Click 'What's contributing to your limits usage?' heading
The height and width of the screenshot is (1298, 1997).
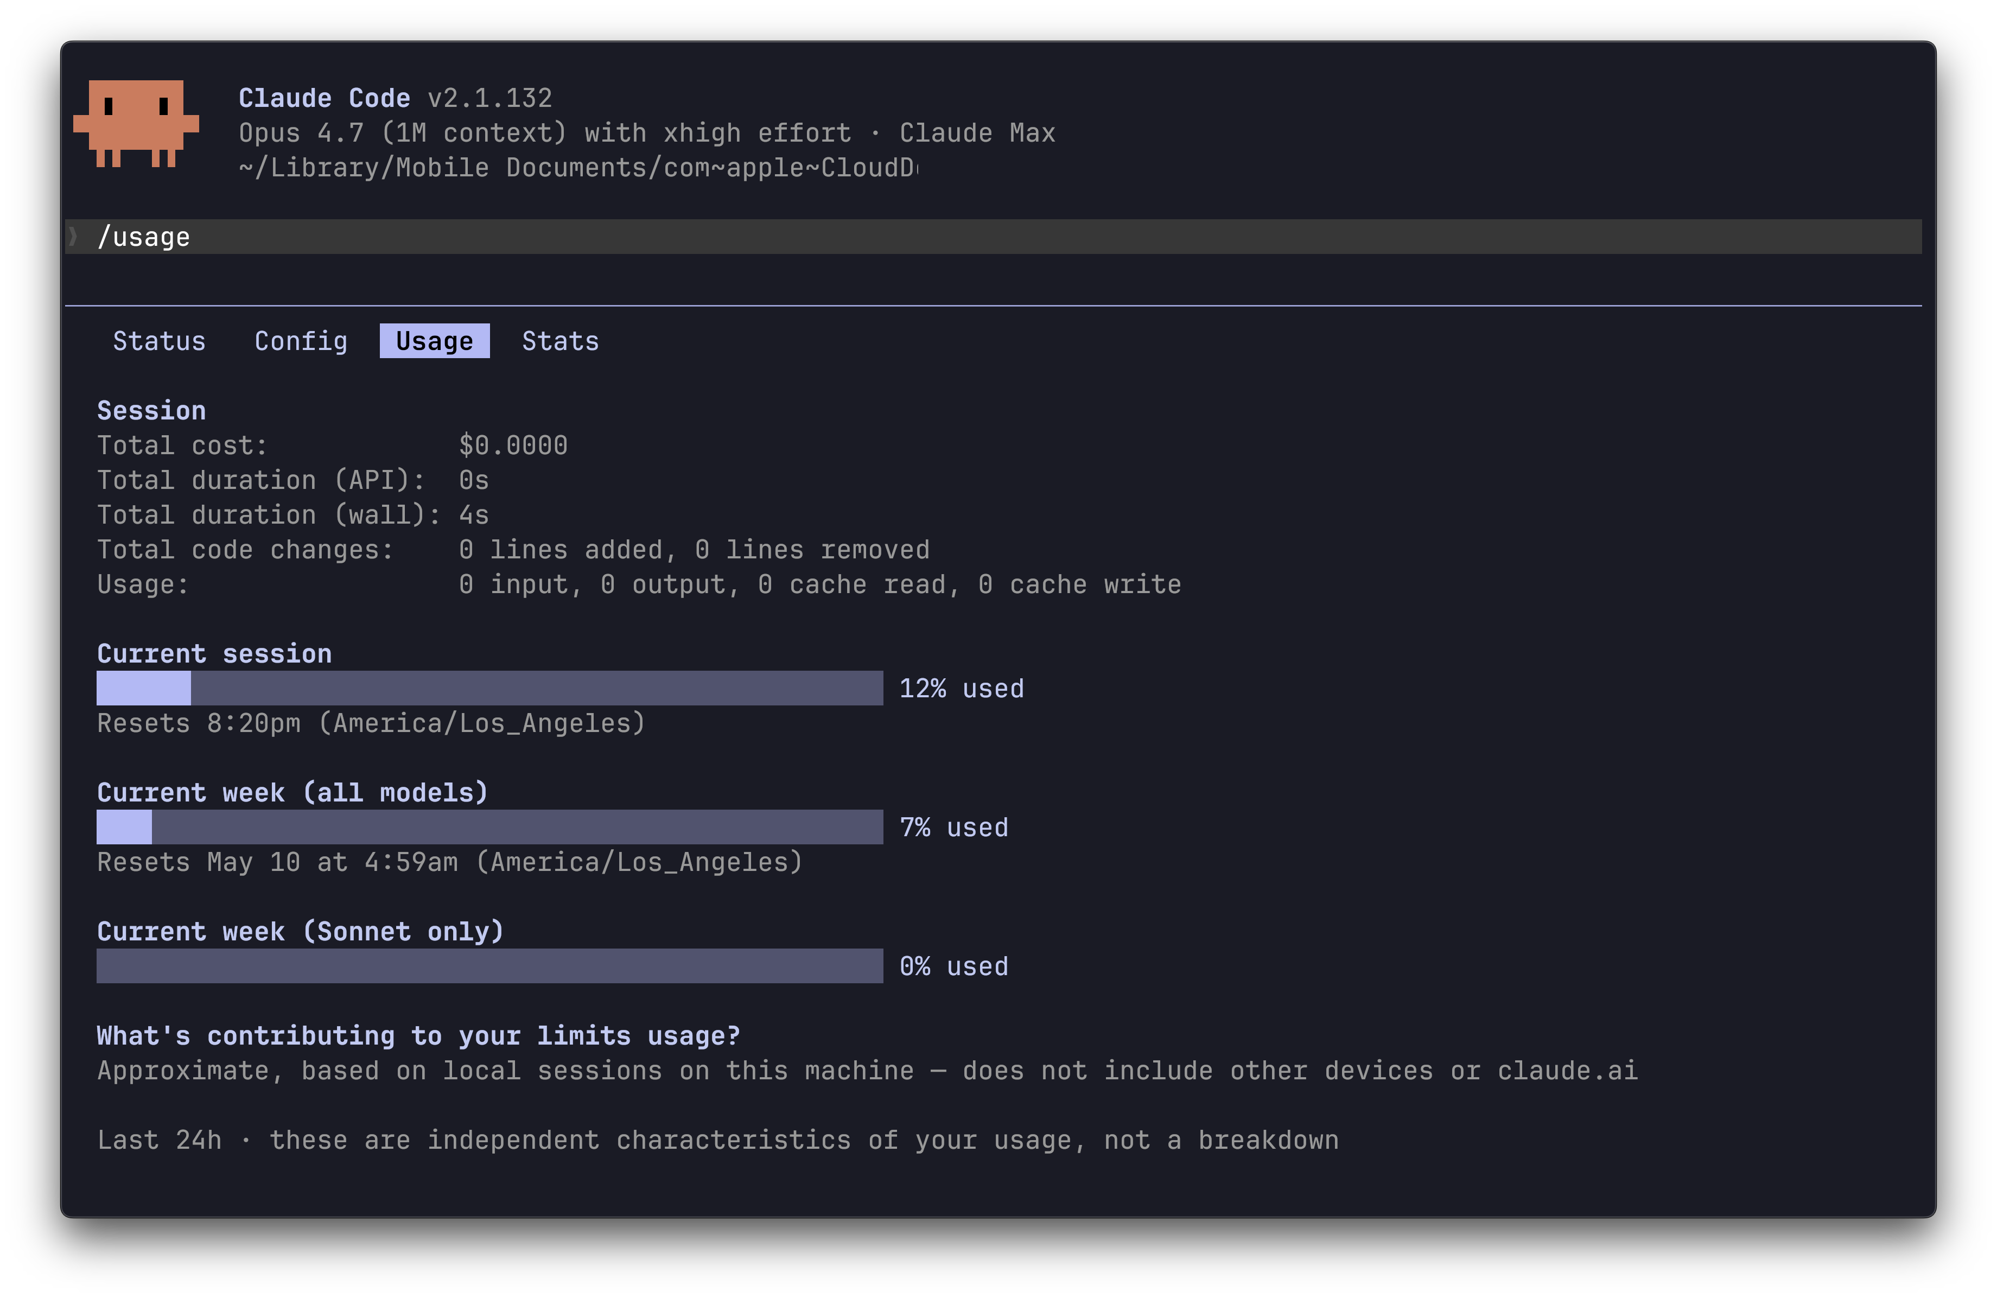[419, 1035]
